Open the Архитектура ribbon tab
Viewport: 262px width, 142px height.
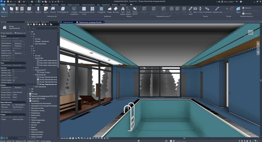11,4
